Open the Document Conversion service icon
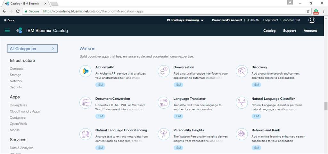This screenshot has width=328, height=154. tap(85, 103)
